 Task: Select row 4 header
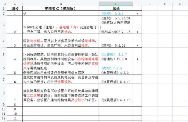click(4, 41)
